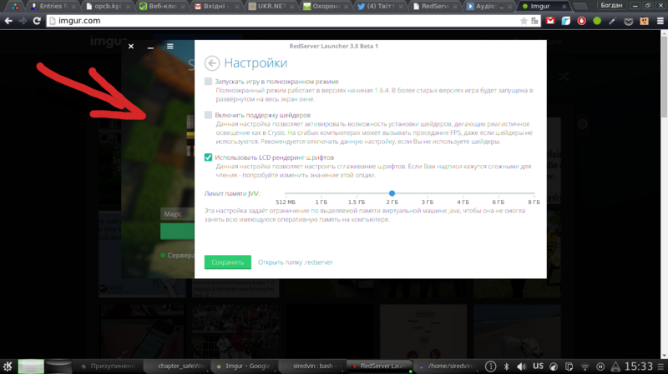Screen dimensions: 668x374
Task: Disable LCD font rendering checkbox
Action: click(208, 157)
